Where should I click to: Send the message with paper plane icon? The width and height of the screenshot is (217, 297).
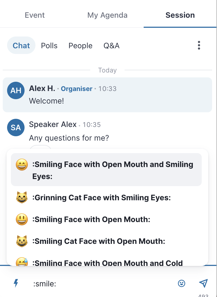203,283
